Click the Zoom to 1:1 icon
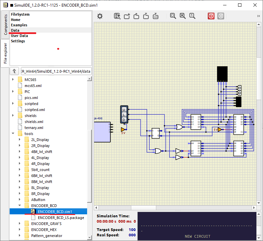 pyautogui.click(x=192, y=16)
